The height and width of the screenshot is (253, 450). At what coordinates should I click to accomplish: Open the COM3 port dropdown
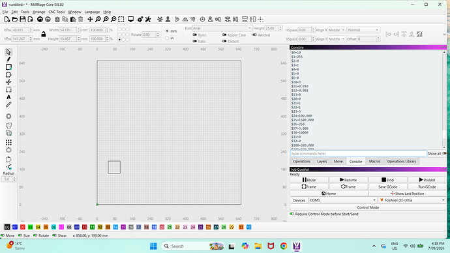[x=342, y=200]
